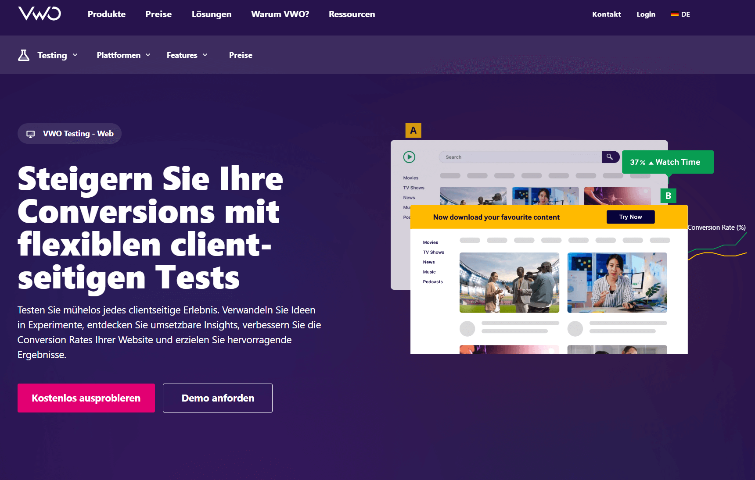Select Music in variant B sidebar
Screen dimensions: 755x480
[x=429, y=272]
